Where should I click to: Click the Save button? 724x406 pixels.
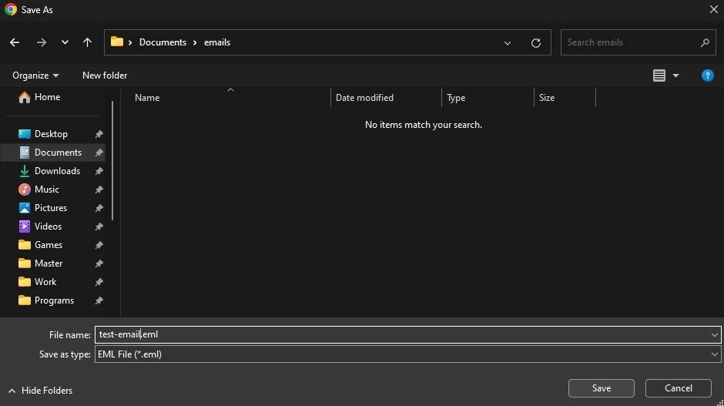pos(602,388)
